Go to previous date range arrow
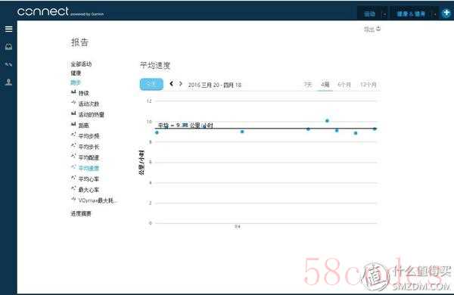Screen dimensions: 454x295 [172, 84]
